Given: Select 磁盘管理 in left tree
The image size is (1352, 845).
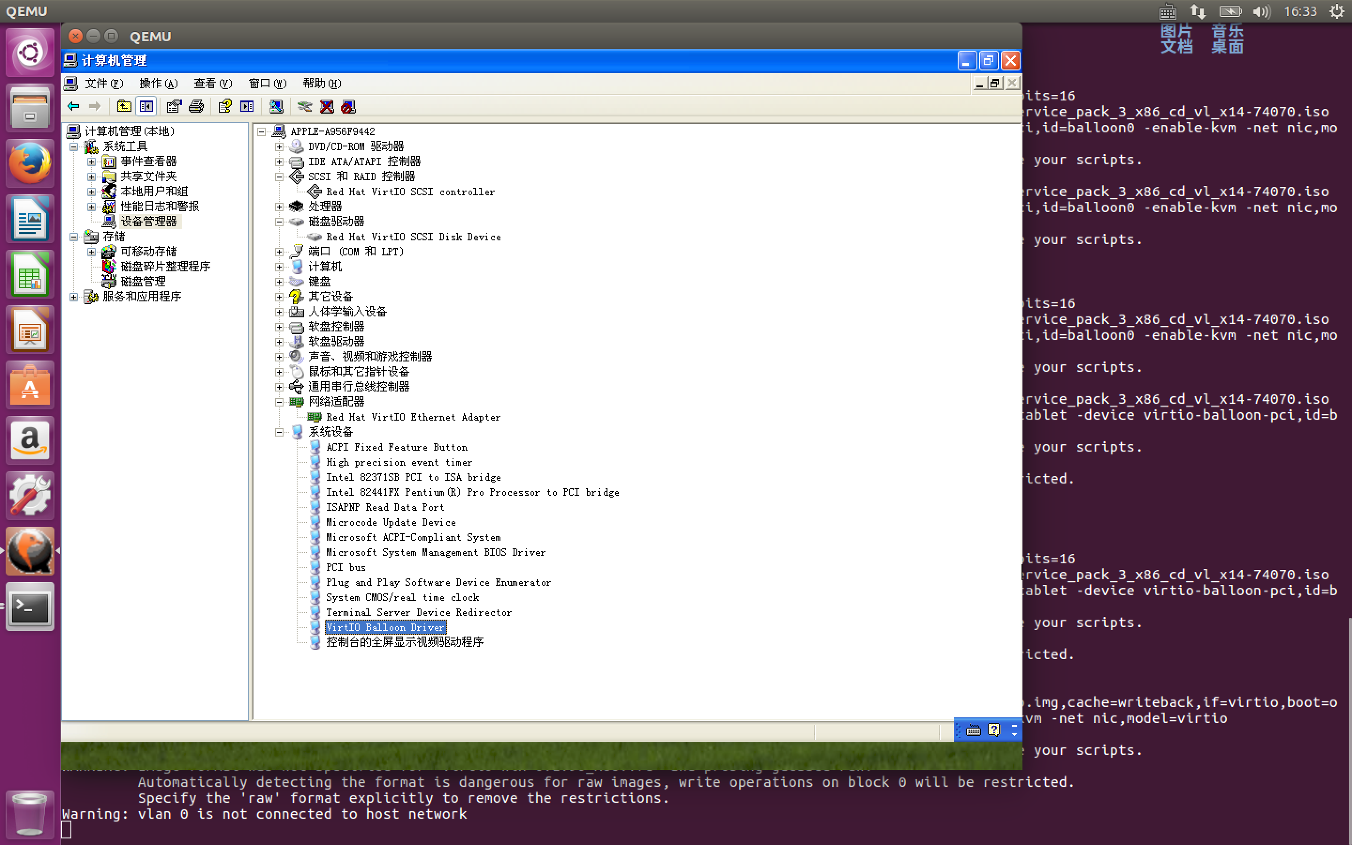Looking at the screenshot, I should (143, 282).
